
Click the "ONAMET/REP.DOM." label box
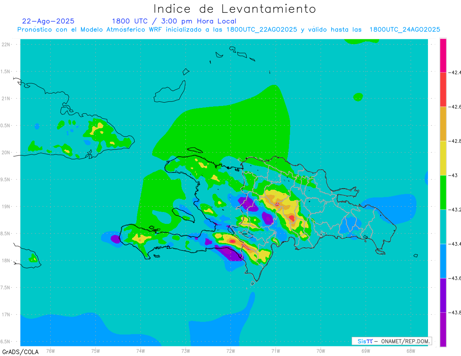pyautogui.click(x=392, y=341)
